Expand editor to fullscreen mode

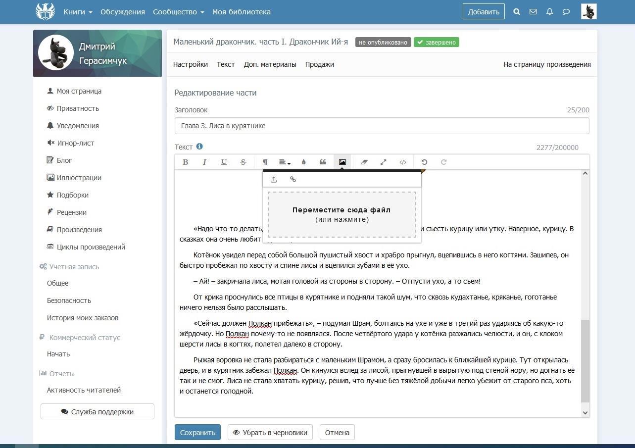(383, 162)
